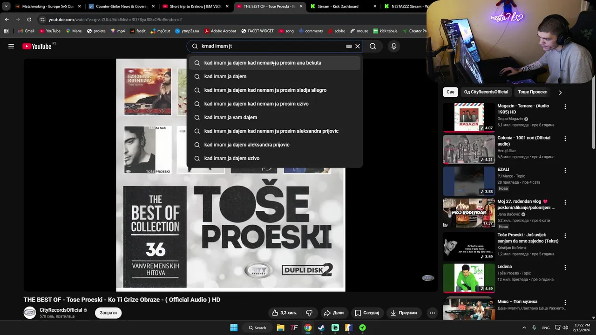Viewport: 596px width, 335px height.
Task: Dislike the video with thumbs down
Action: point(309,313)
